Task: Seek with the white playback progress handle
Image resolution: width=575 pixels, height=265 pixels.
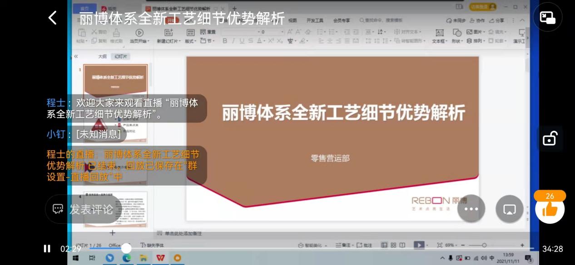Action: coord(126,248)
